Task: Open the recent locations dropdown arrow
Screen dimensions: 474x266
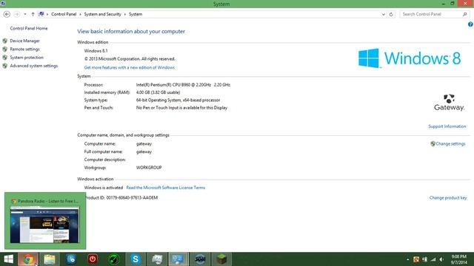Action: point(24,14)
